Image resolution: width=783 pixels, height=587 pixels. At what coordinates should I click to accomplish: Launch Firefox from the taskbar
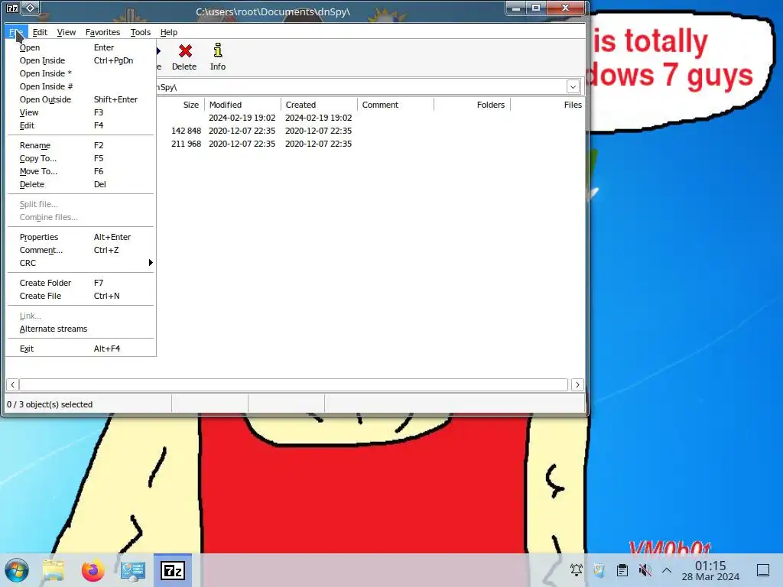coord(93,570)
